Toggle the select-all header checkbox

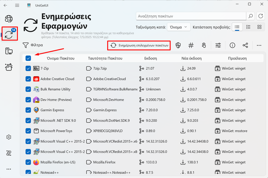pos(28,58)
